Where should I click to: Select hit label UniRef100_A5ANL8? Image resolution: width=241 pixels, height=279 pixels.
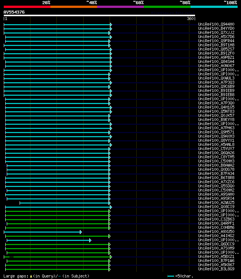pyautogui.click(x=216, y=144)
